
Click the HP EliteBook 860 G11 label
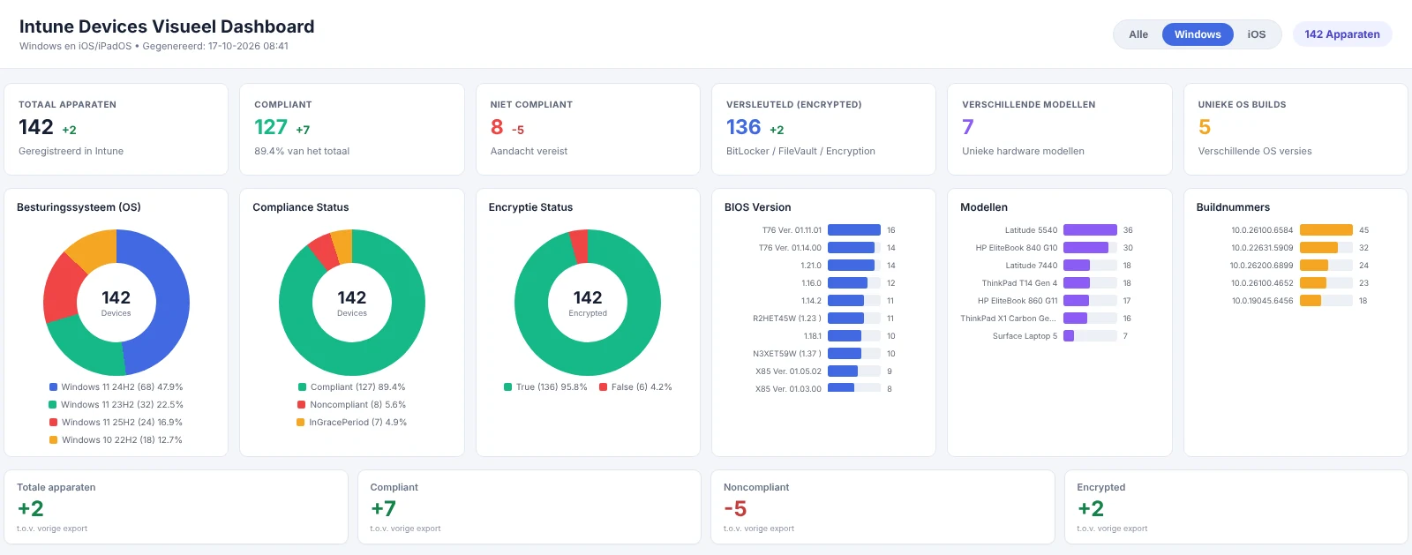click(x=1018, y=301)
